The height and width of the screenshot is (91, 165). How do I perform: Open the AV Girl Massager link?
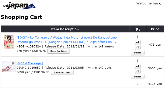tap(30, 63)
